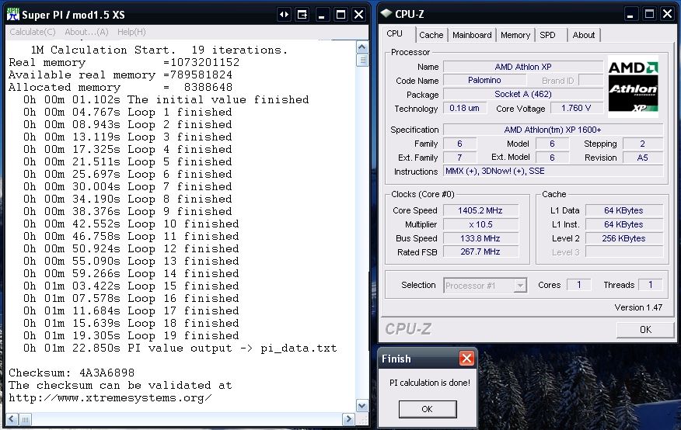Click the CPU-Z OK button

pos(644,329)
